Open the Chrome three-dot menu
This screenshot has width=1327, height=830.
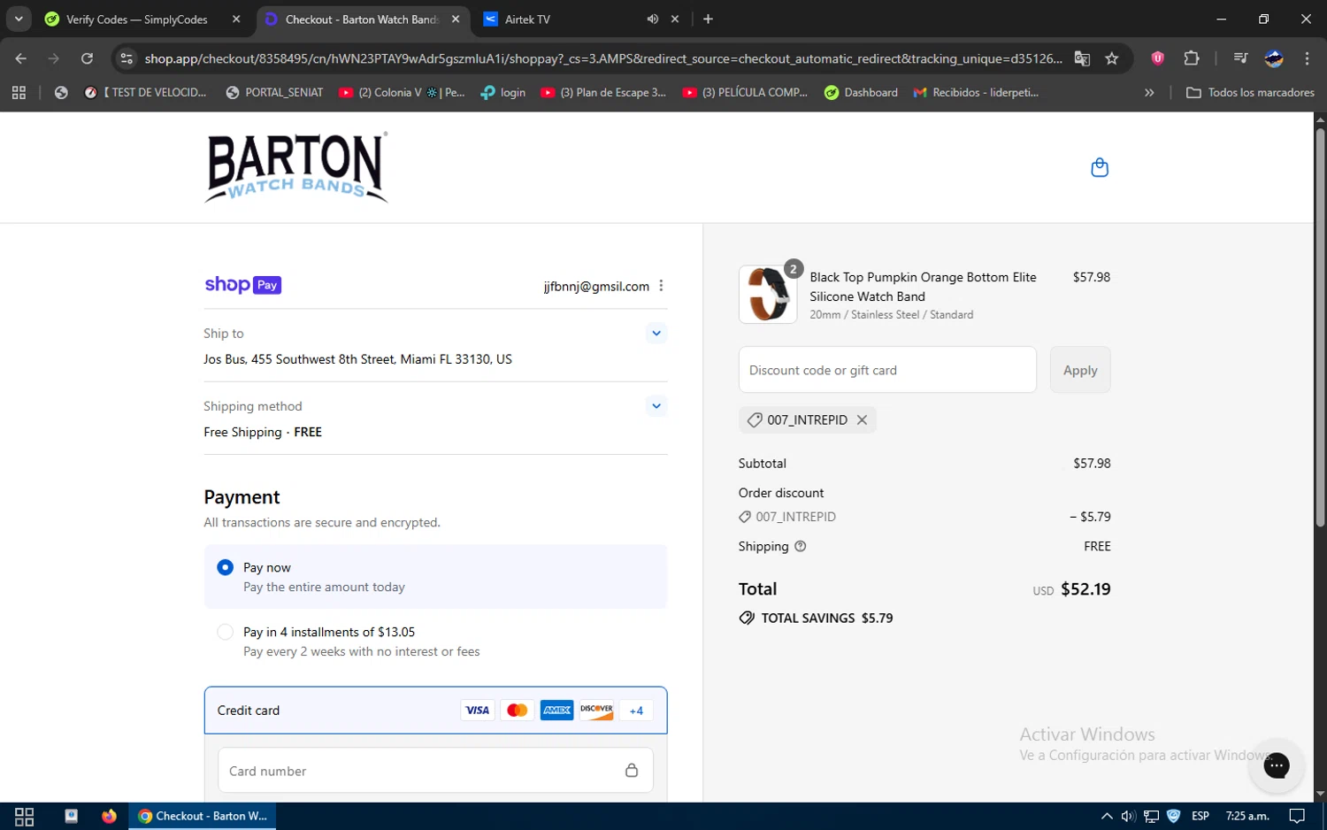1307,58
